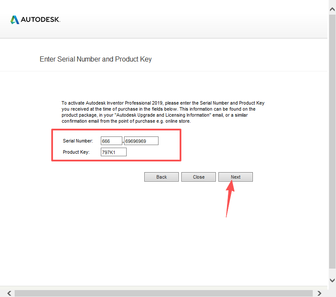The height and width of the screenshot is (297, 336).
Task: Click the horizontal scrollbar right arrow
Action: coord(319,293)
